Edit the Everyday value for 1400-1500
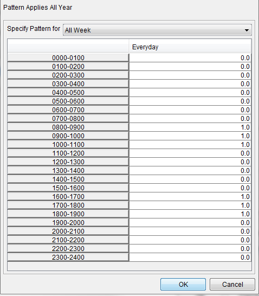 pyautogui.click(x=190, y=179)
